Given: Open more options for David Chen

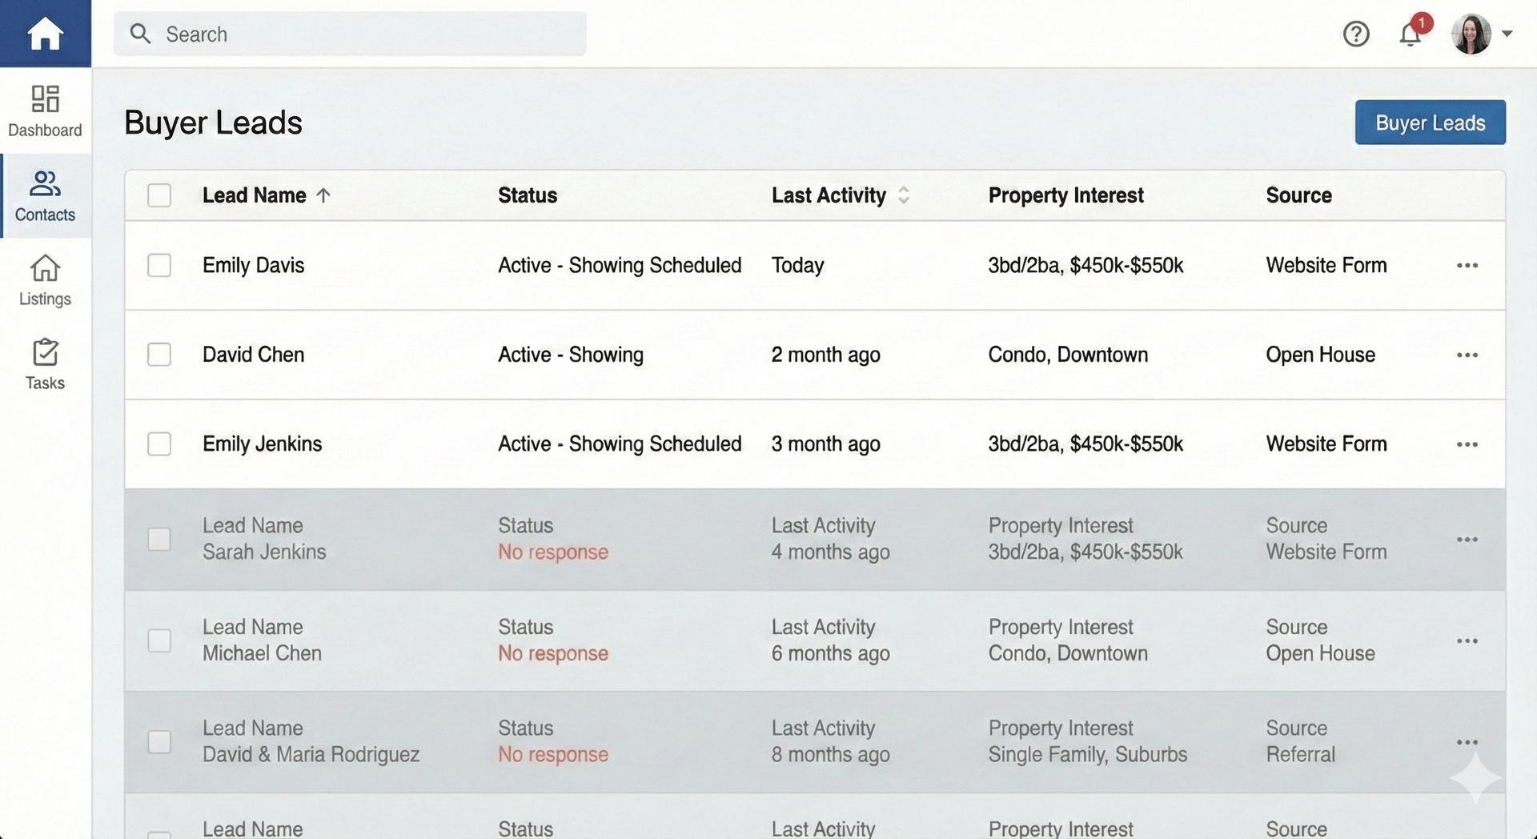Looking at the screenshot, I should 1467,355.
